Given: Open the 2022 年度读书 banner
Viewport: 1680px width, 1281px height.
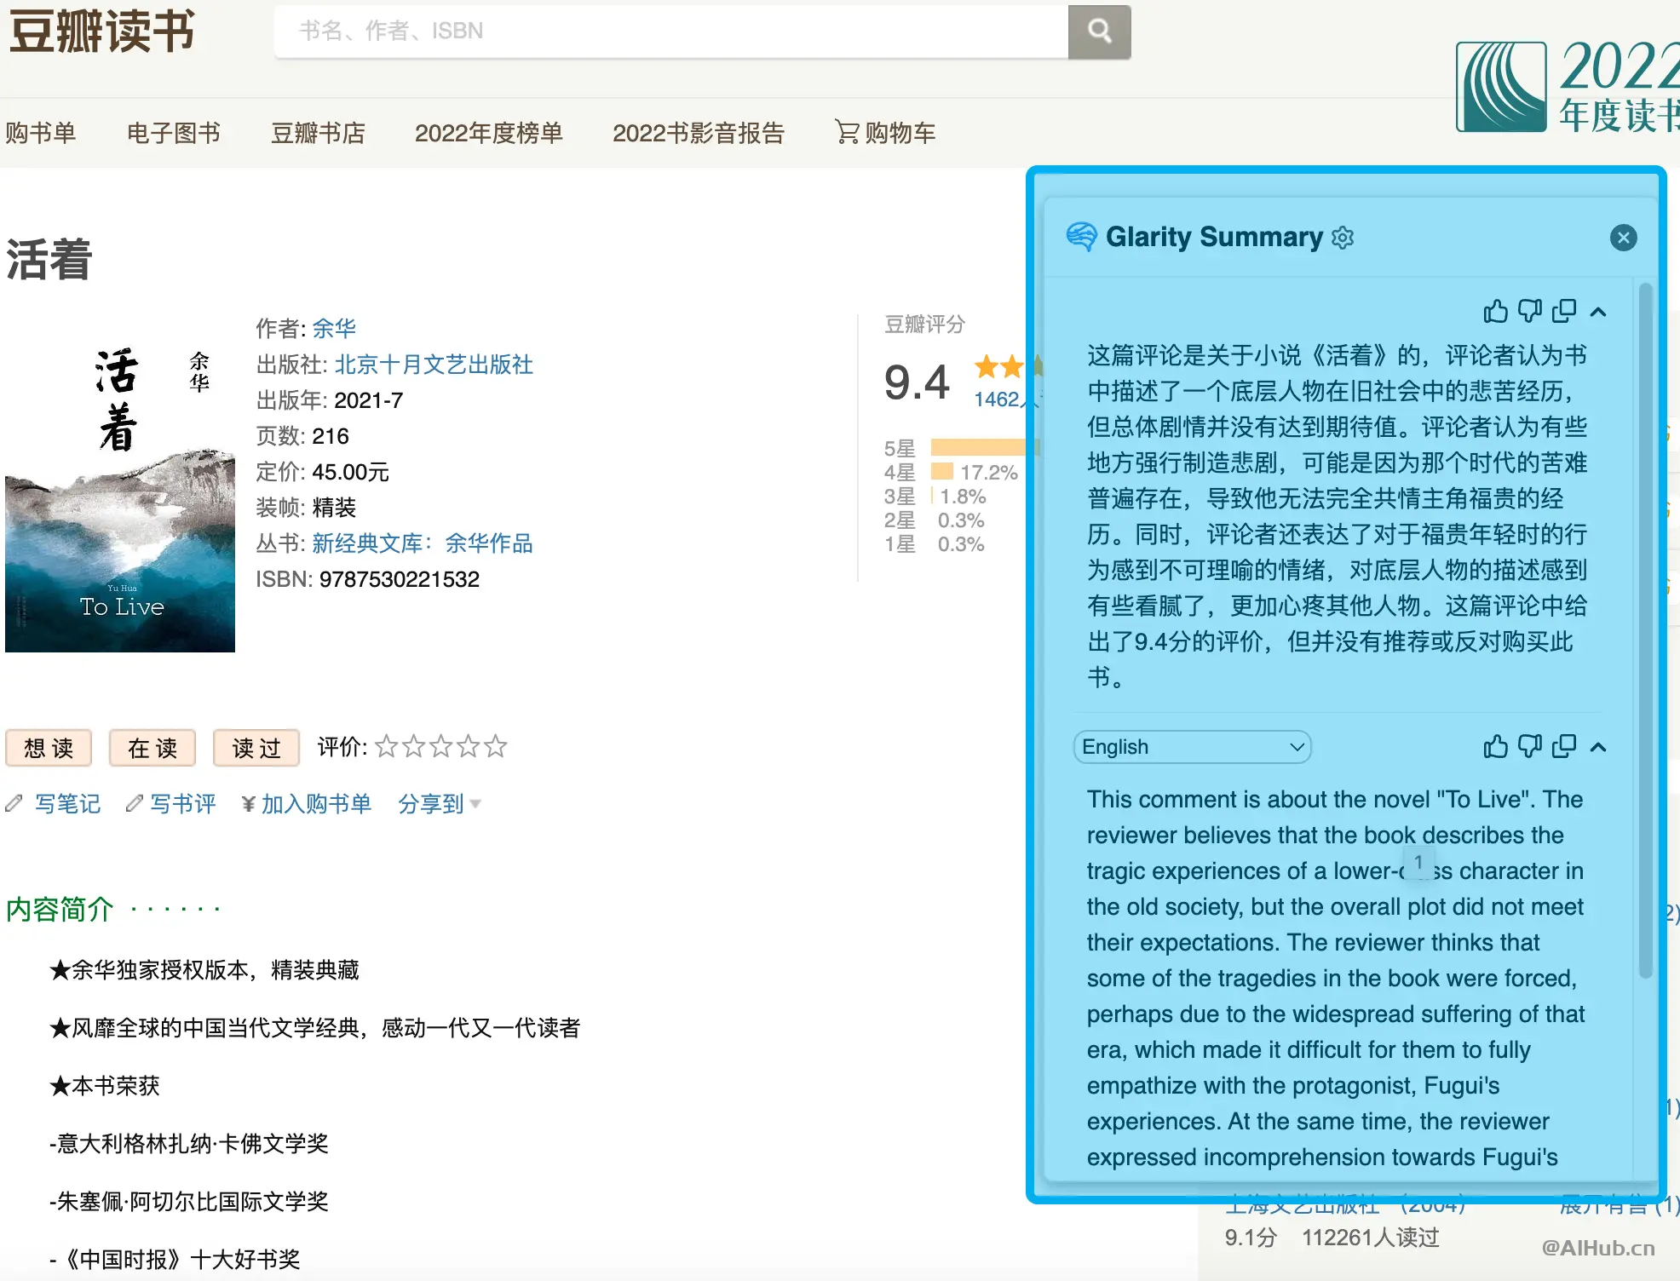Looking at the screenshot, I should [x=1568, y=87].
